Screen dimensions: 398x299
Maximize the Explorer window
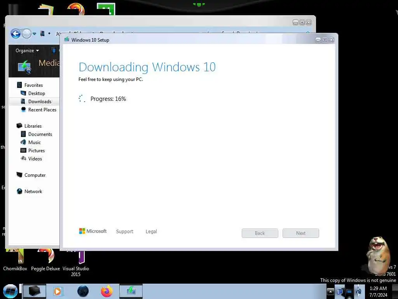click(302, 22)
